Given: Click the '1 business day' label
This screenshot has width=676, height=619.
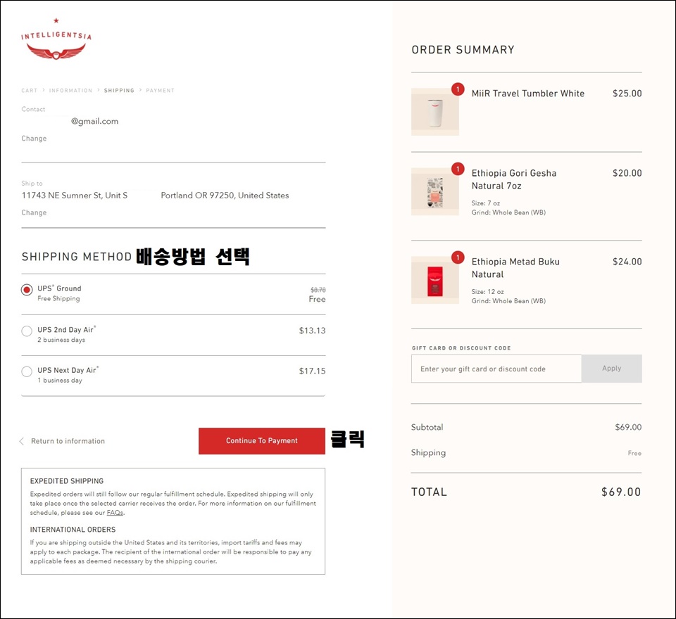Looking at the screenshot, I should [59, 381].
